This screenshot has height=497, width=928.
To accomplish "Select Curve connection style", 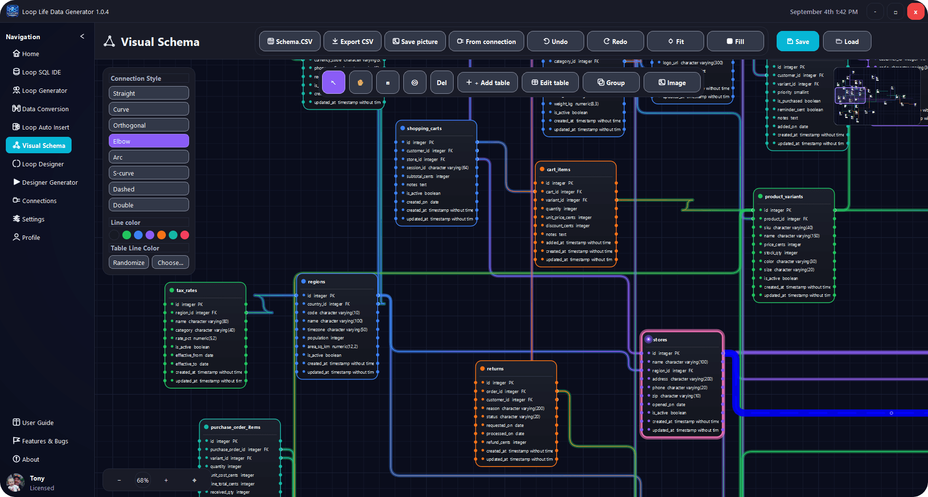I will 149,109.
